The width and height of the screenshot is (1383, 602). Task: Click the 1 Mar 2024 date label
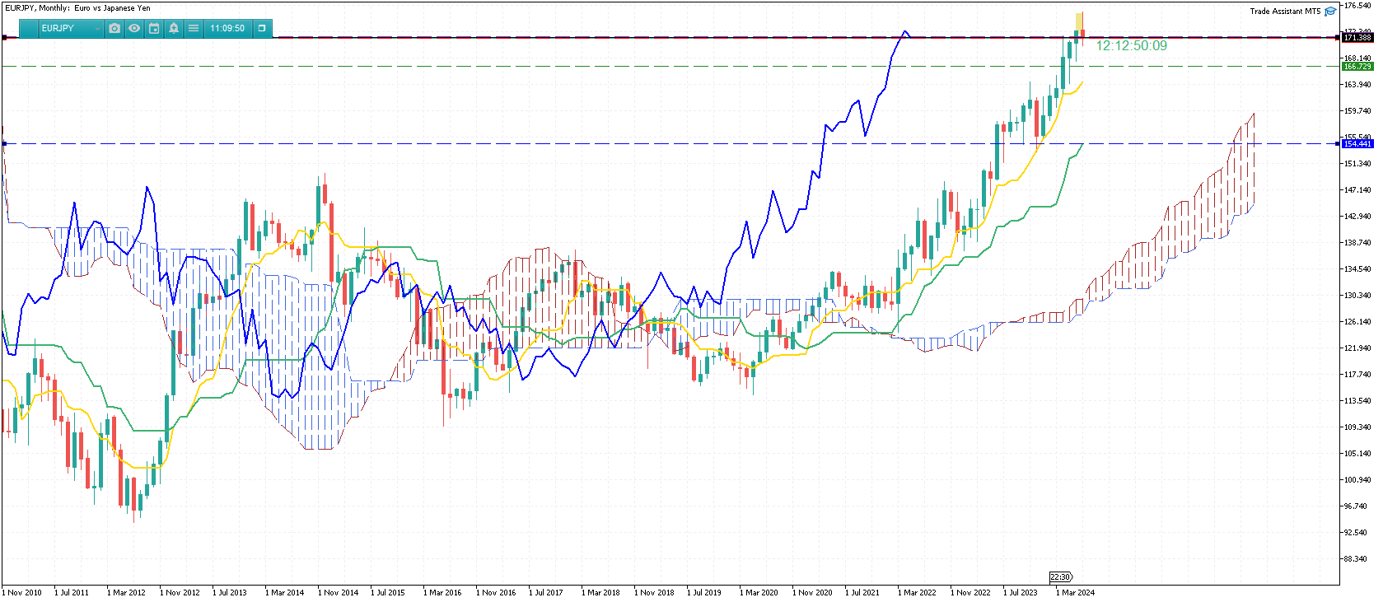click(1077, 593)
